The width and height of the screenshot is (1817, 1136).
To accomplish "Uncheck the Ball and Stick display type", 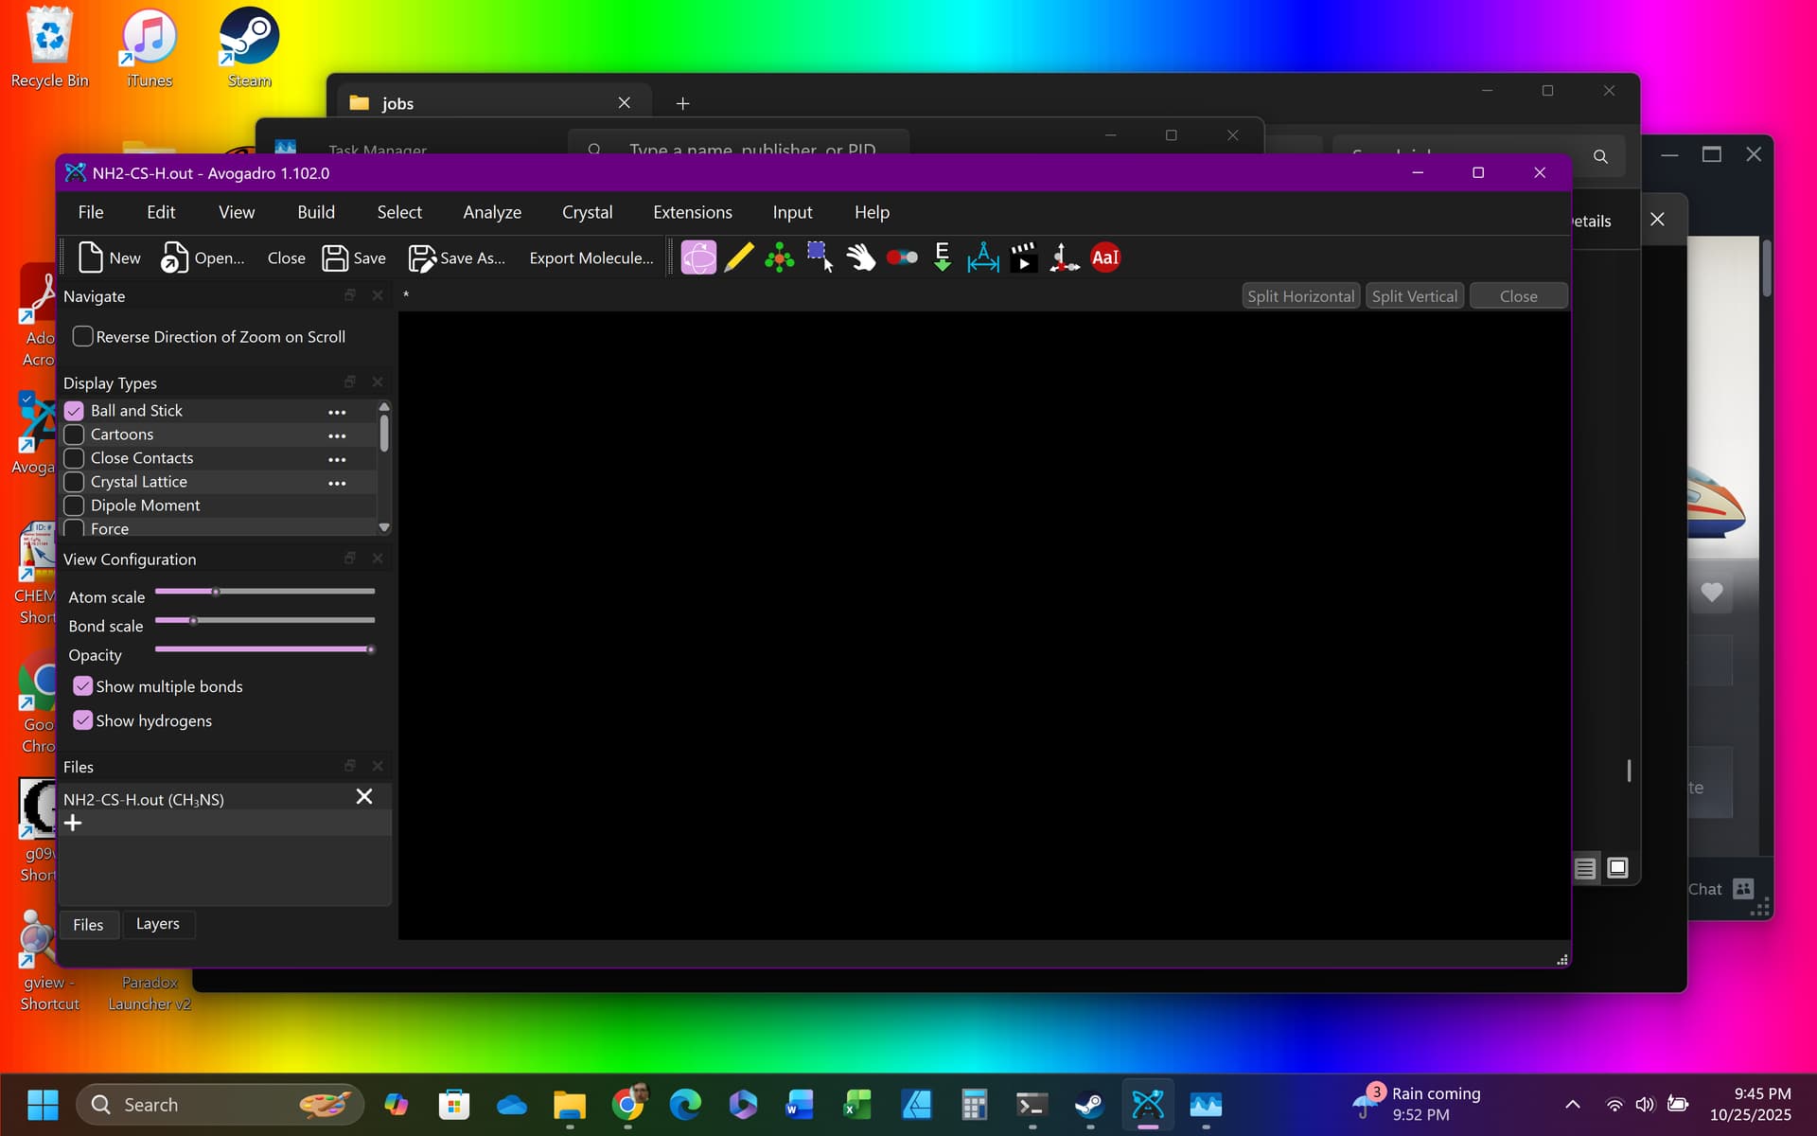I will [x=74, y=411].
